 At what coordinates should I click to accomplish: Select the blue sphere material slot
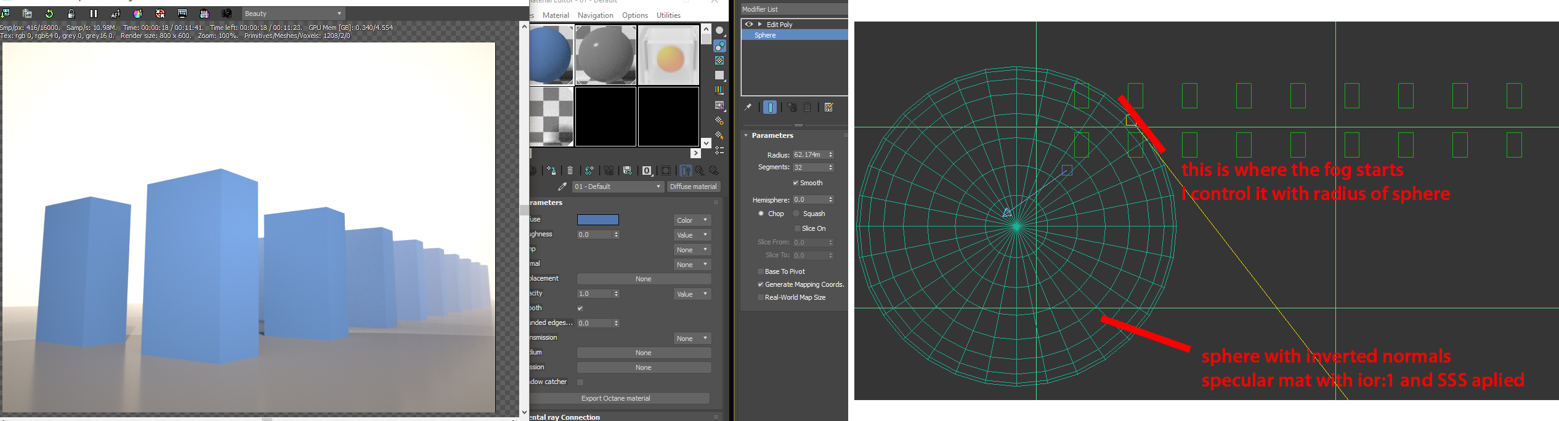click(x=551, y=55)
